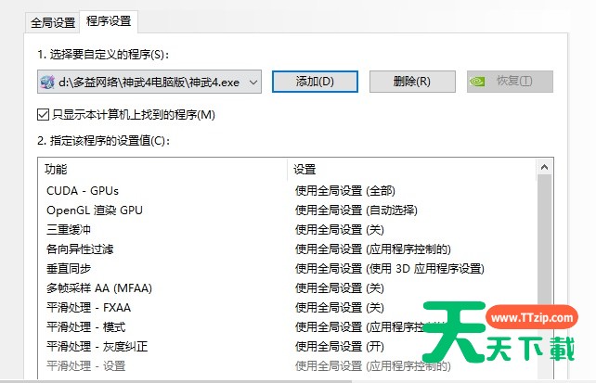Click the 删除(R) button
The height and width of the screenshot is (383, 596).
412,82
